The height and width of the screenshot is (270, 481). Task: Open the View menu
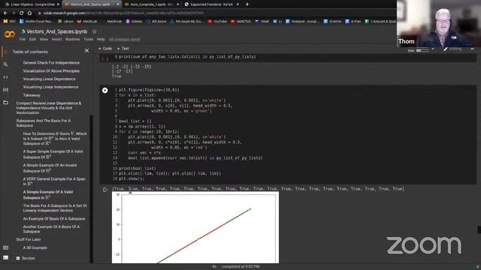point(44,39)
